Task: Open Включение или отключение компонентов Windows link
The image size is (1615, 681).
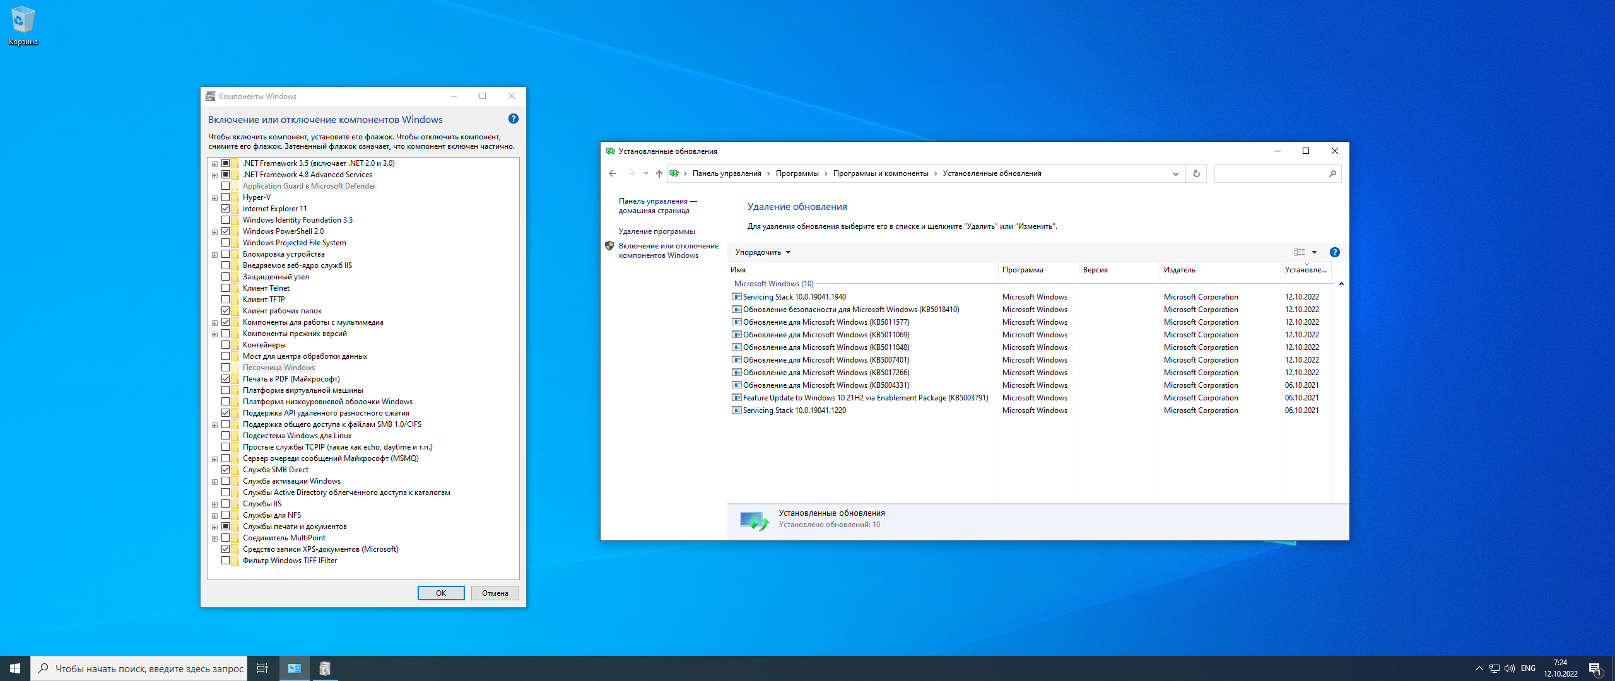Action: coord(669,251)
